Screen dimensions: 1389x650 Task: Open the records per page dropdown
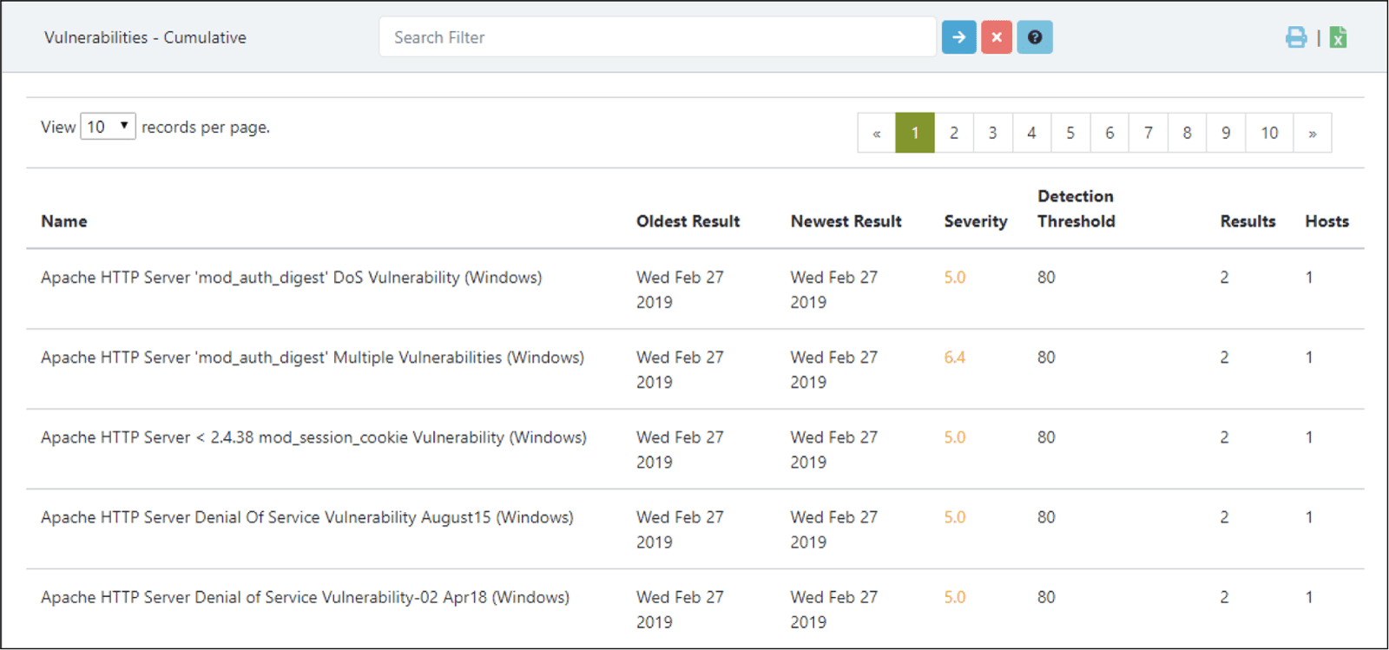tap(108, 127)
